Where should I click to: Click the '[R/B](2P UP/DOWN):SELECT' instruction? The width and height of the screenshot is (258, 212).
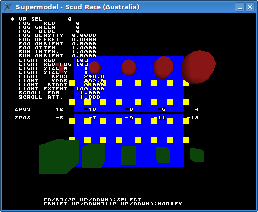coord(92,200)
